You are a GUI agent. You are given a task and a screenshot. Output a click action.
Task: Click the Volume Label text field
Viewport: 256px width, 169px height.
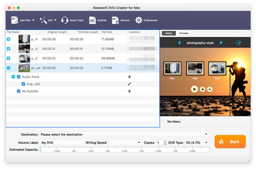tap(62, 142)
